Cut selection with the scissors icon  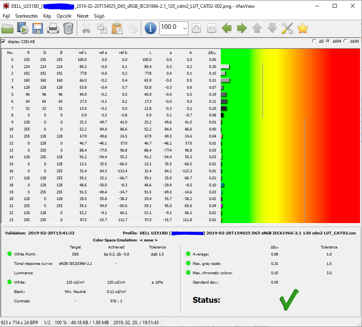coord(86,29)
